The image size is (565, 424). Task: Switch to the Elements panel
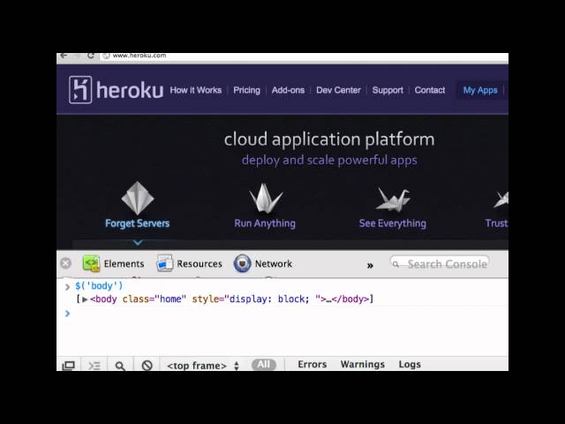pyautogui.click(x=113, y=263)
